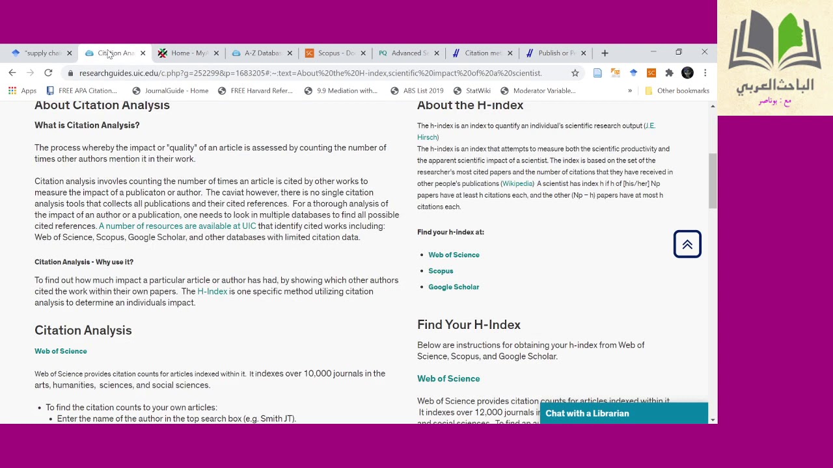Open Scopus in the h-index list
833x468 pixels.
point(441,271)
